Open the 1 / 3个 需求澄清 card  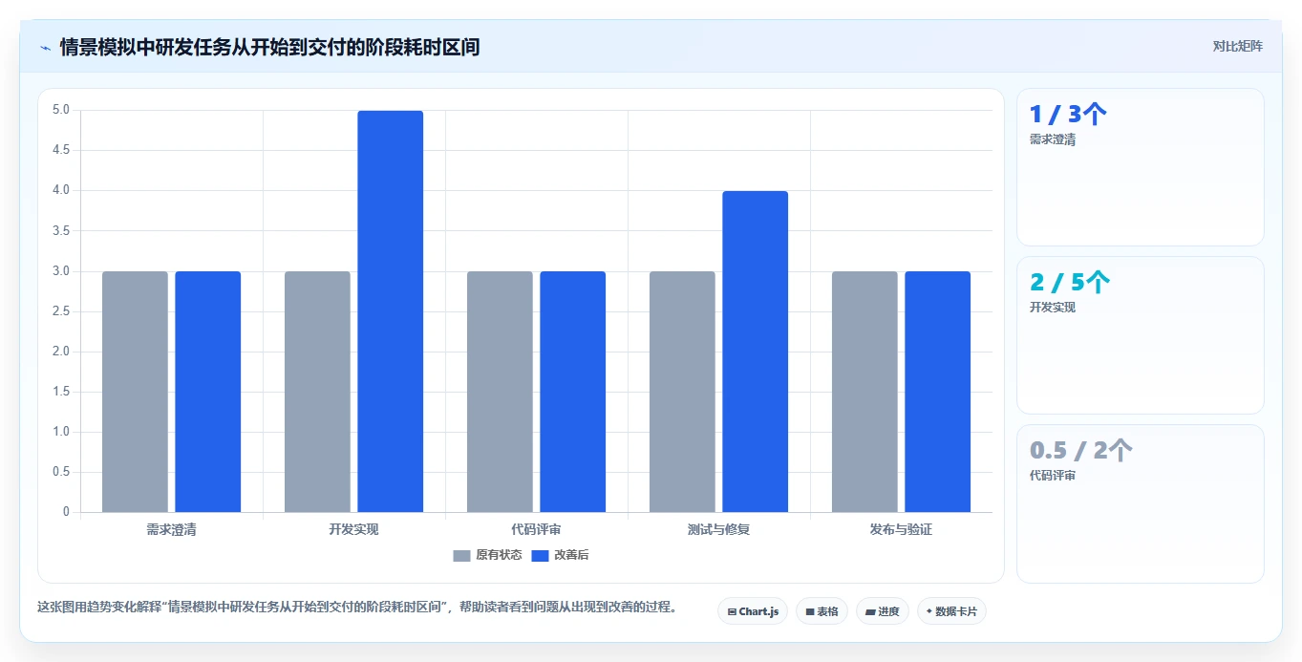pyautogui.click(x=1141, y=167)
